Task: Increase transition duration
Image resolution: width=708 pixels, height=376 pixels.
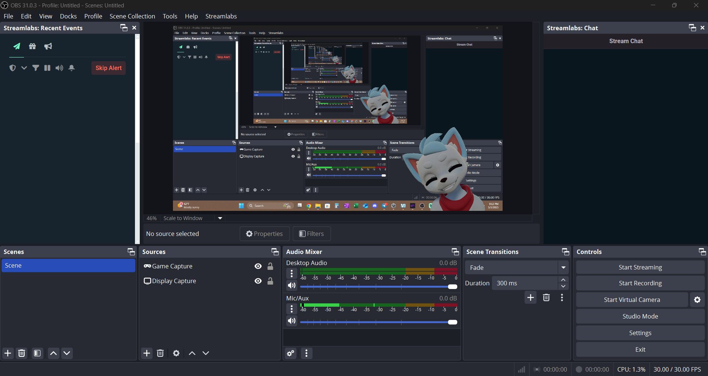Action: click(563, 280)
